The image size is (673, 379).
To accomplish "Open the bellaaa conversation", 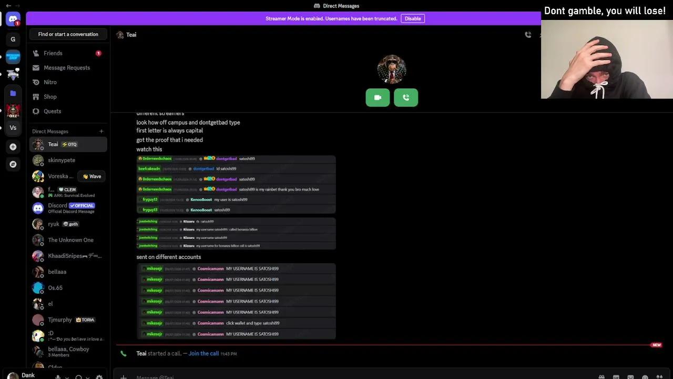I will [x=68, y=272].
